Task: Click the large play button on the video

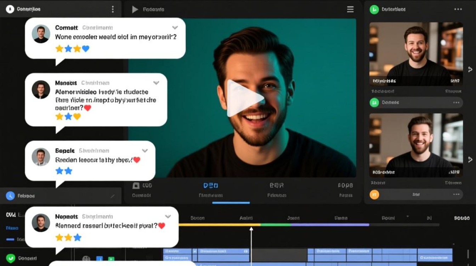Action: click(x=244, y=98)
